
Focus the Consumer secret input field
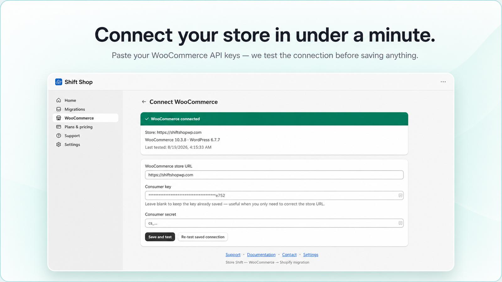click(274, 223)
